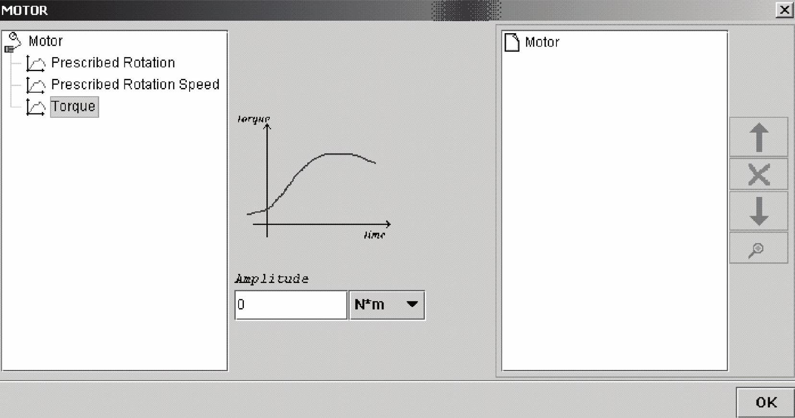The height and width of the screenshot is (418, 795).
Task: Click the MOTOR title bar
Action: pyautogui.click(x=240, y=10)
